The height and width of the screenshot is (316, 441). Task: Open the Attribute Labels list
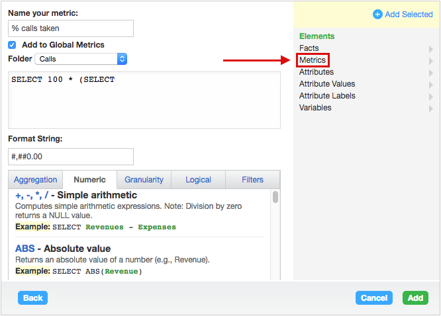point(327,96)
